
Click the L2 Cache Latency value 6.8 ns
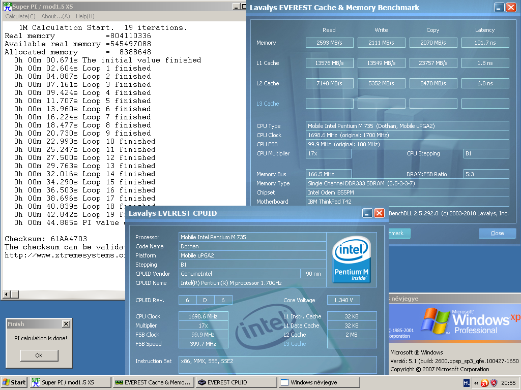(485, 83)
